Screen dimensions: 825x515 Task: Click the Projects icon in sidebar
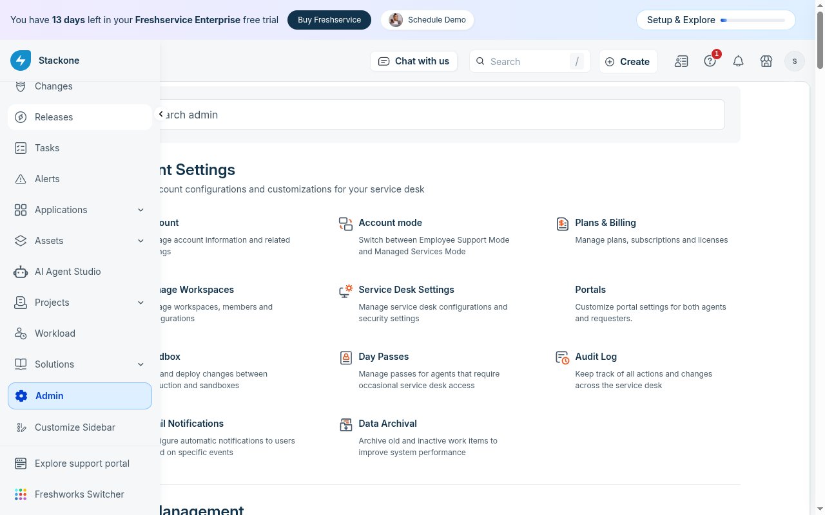click(x=21, y=303)
